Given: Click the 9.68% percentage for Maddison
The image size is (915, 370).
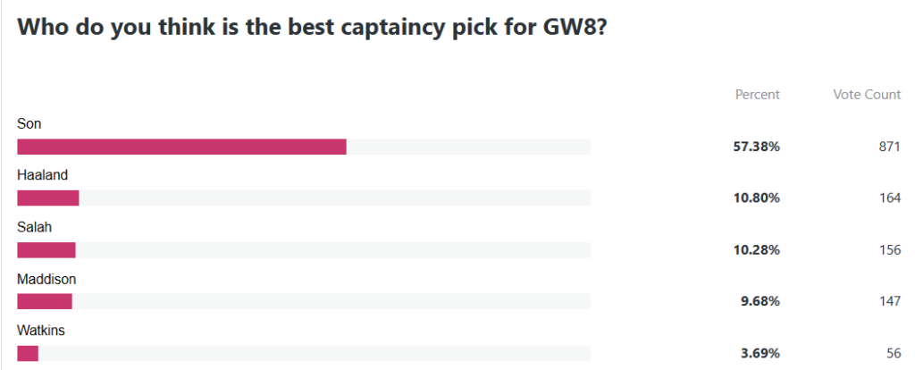Looking at the screenshot, I should pyautogui.click(x=760, y=302).
